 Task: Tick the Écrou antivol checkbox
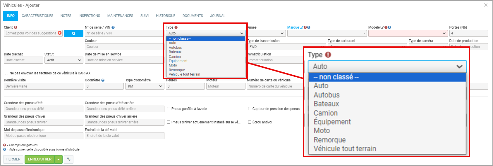pyautogui.click(x=250, y=122)
